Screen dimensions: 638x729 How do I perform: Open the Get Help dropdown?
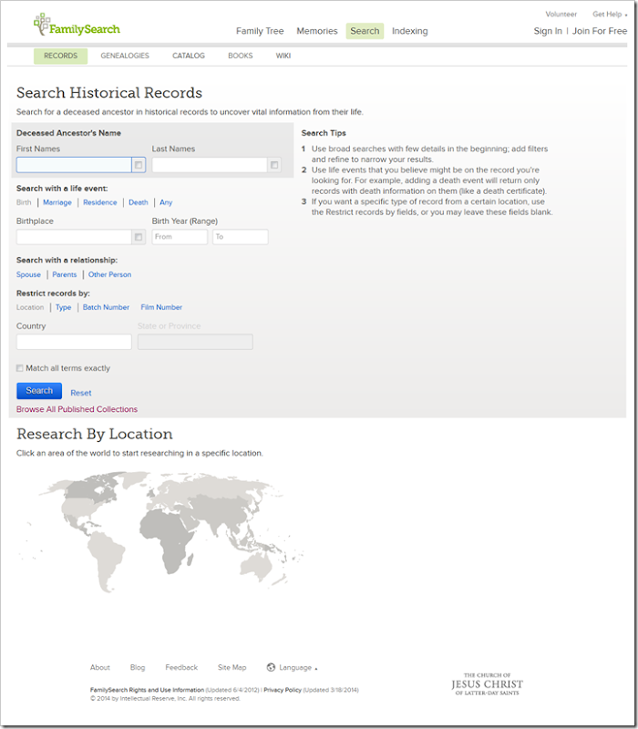click(x=609, y=15)
